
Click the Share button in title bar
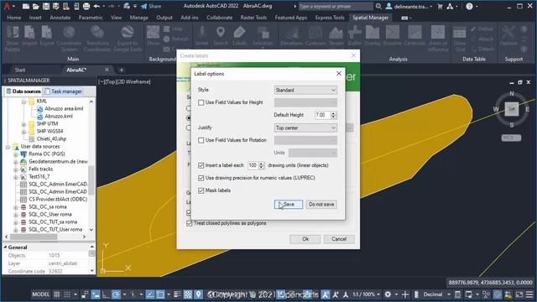point(151,6)
